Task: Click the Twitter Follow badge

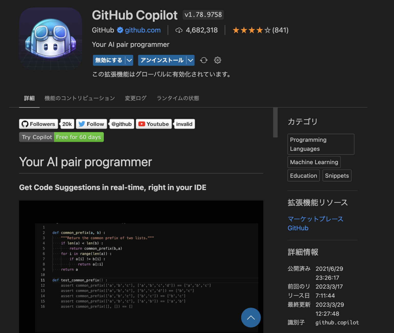Action: pos(92,124)
